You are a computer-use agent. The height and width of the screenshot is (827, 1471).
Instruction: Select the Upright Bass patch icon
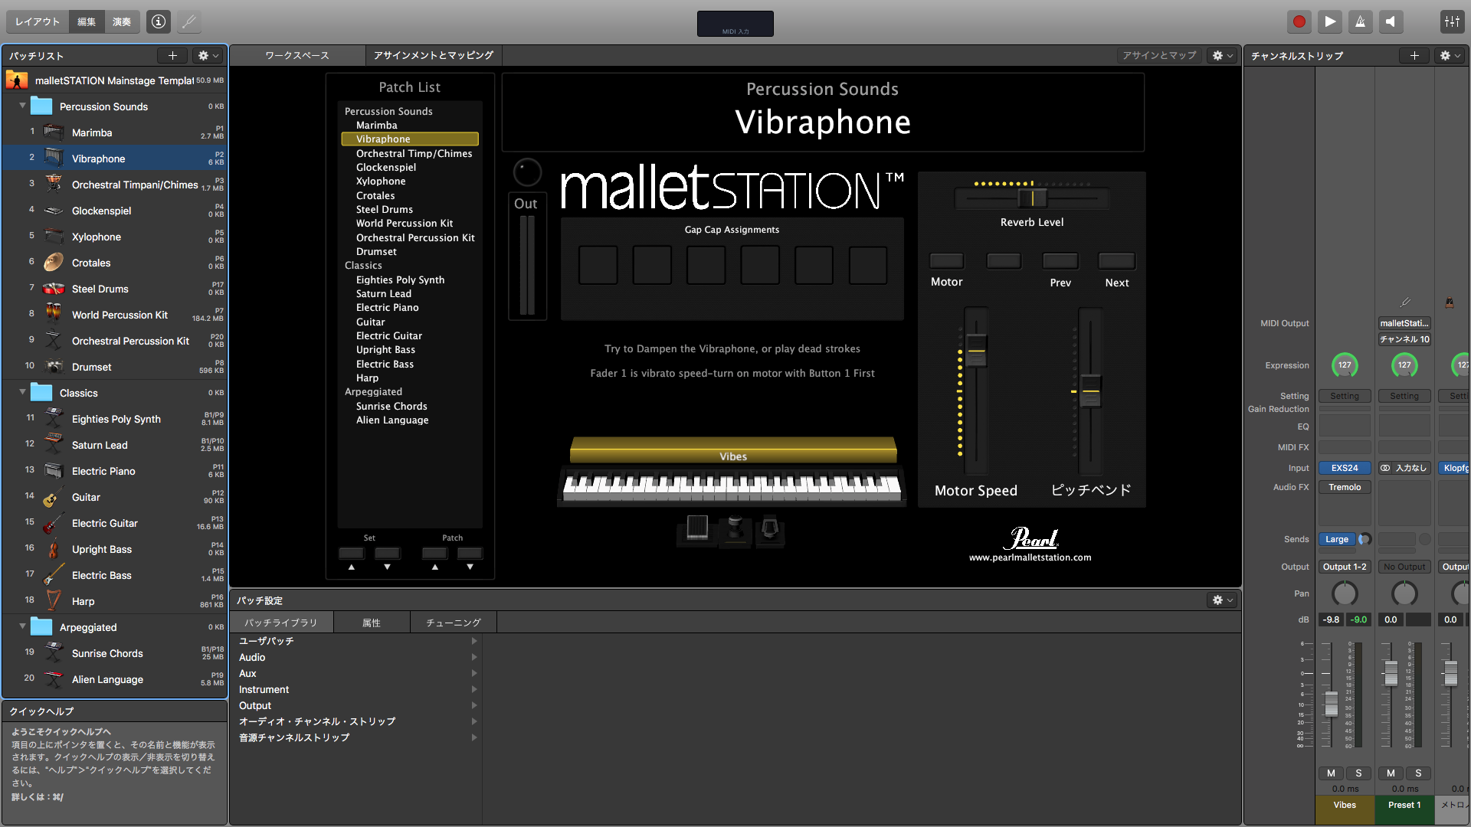[54, 549]
